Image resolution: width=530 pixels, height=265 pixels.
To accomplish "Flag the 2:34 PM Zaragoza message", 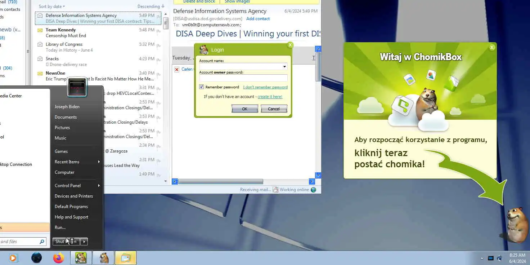I will tap(158, 147).
